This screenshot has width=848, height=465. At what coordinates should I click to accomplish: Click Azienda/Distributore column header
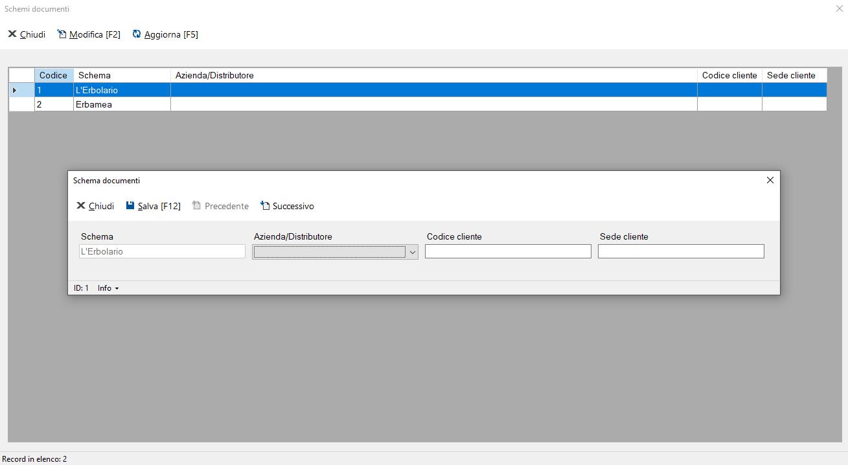point(434,75)
